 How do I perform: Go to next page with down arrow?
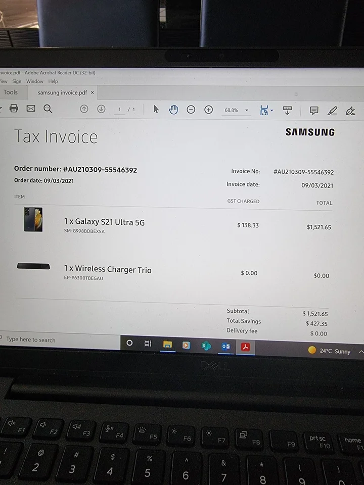pos(101,109)
